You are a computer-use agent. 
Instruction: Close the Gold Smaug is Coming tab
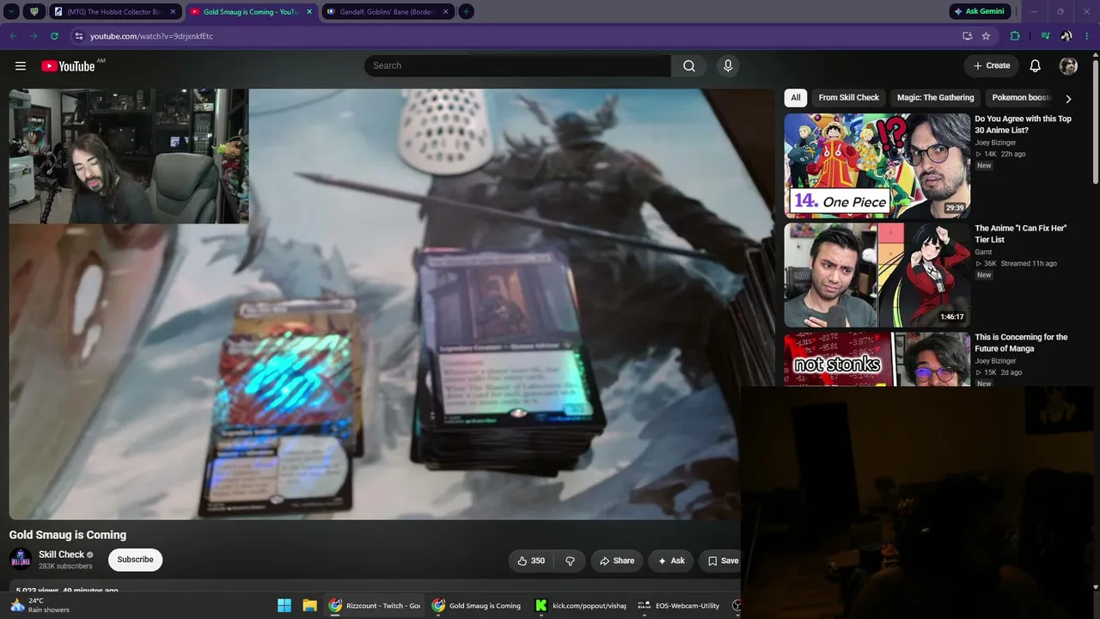(x=309, y=12)
